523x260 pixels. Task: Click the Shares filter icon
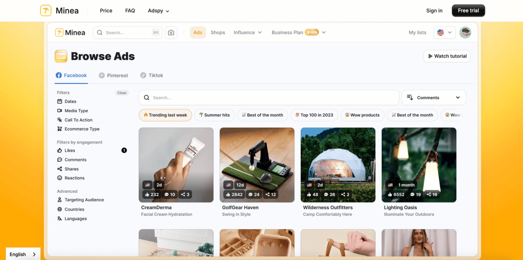click(60, 169)
